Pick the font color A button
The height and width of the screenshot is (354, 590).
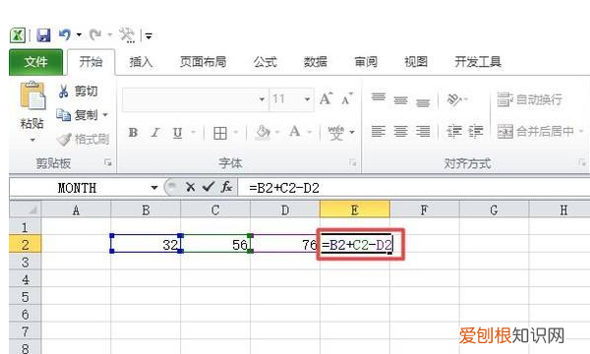coord(295,132)
